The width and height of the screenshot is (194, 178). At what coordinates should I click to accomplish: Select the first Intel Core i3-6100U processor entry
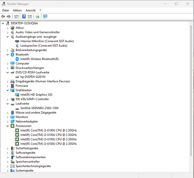[48, 130]
